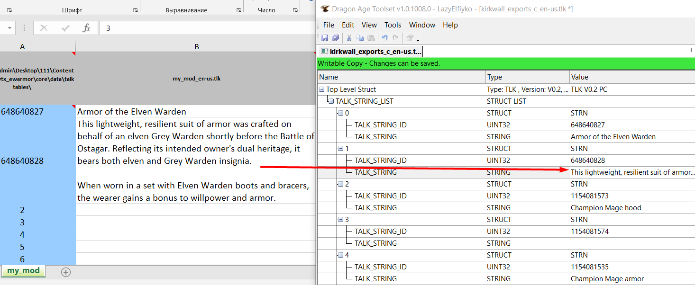The width and height of the screenshot is (695, 285).
Task: Click the Copy icon in Toolset toolbar
Action: [x=360, y=38]
